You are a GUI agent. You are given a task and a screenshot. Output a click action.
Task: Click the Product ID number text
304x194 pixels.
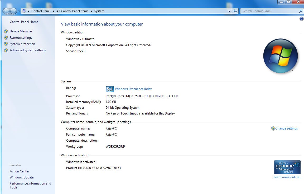tap(102, 168)
